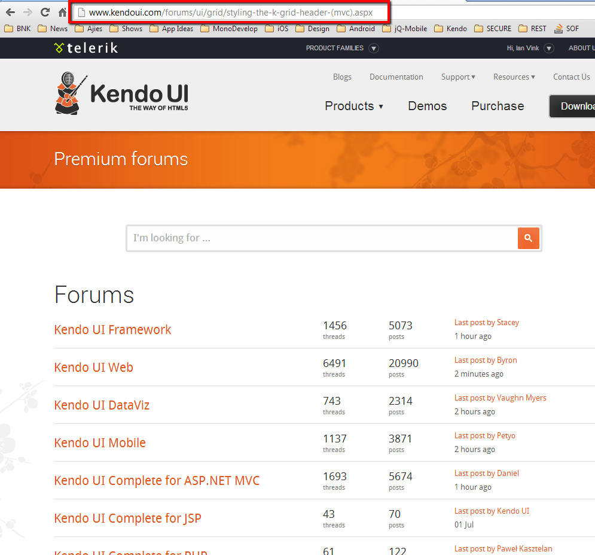595x555 pixels.
Task: Open the Resources dropdown menu
Action: pyautogui.click(x=514, y=77)
